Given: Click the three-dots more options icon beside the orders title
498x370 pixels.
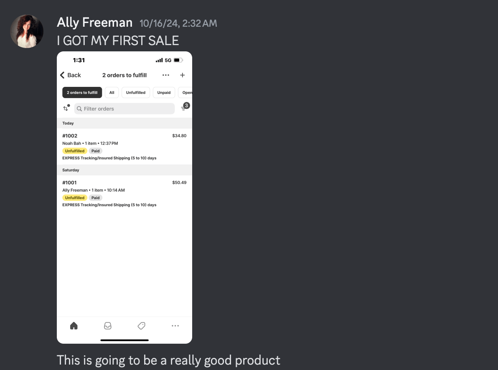Looking at the screenshot, I should pos(166,75).
